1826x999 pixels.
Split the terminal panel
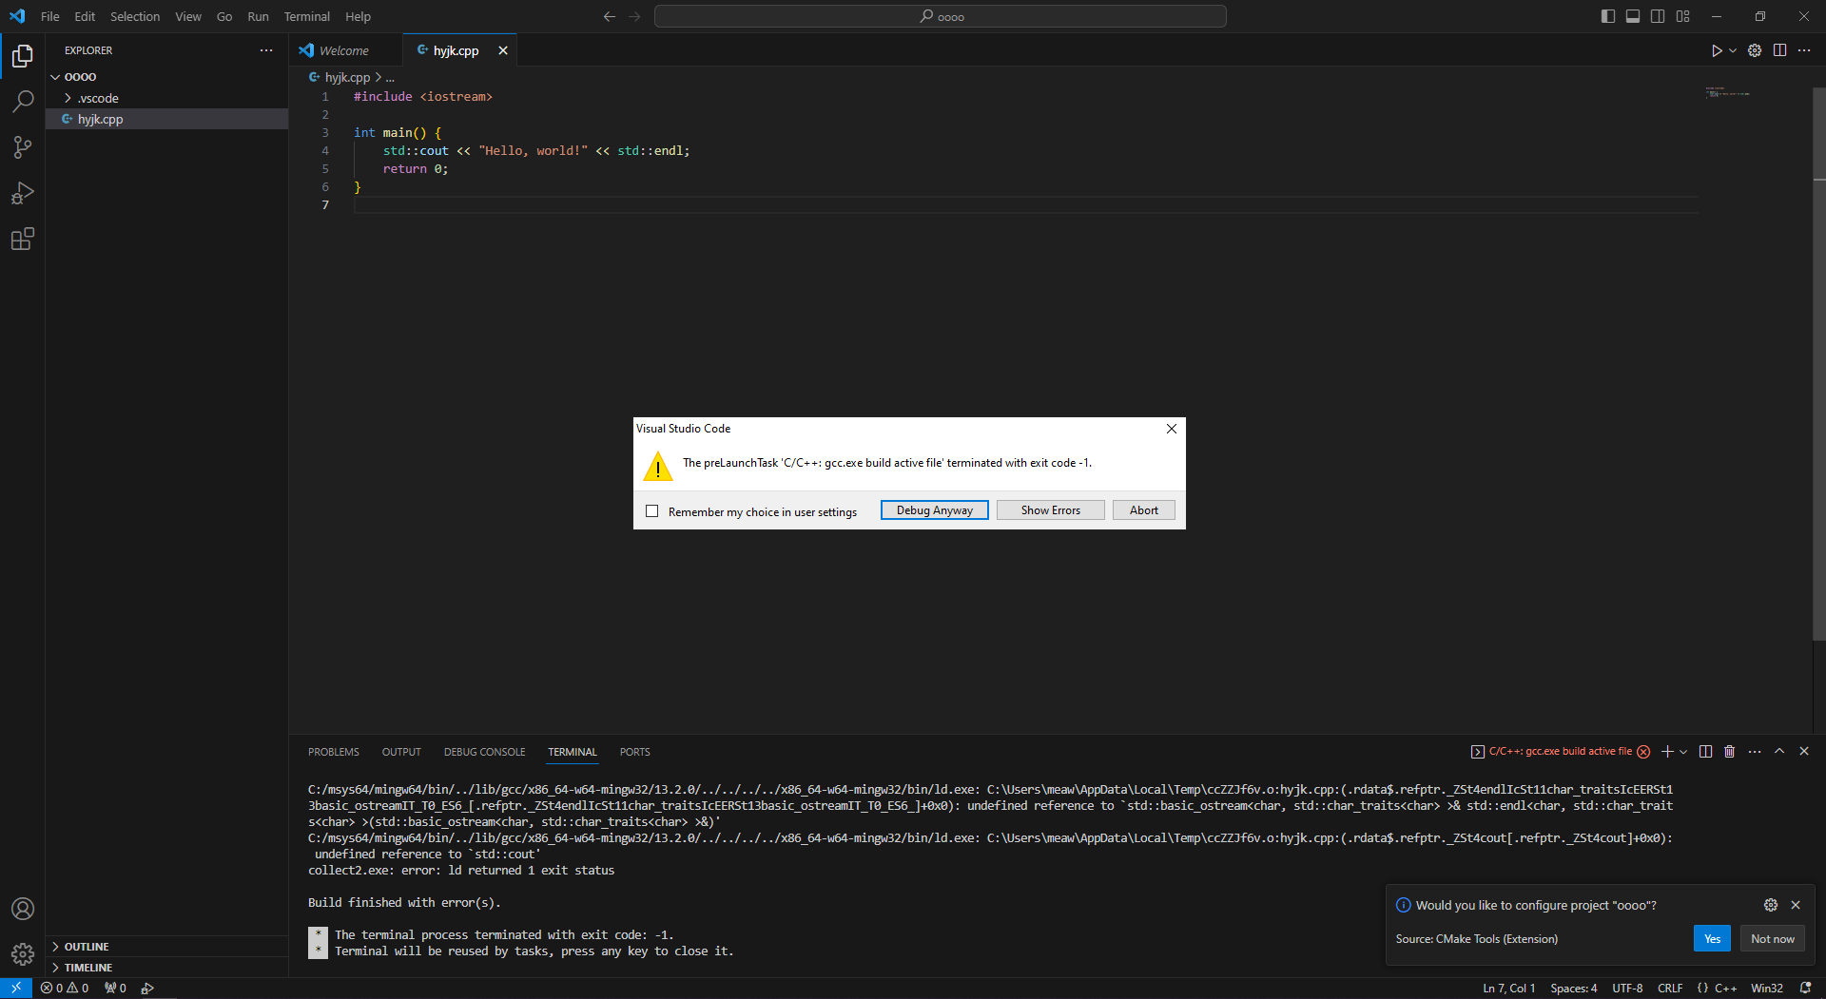pyautogui.click(x=1705, y=752)
